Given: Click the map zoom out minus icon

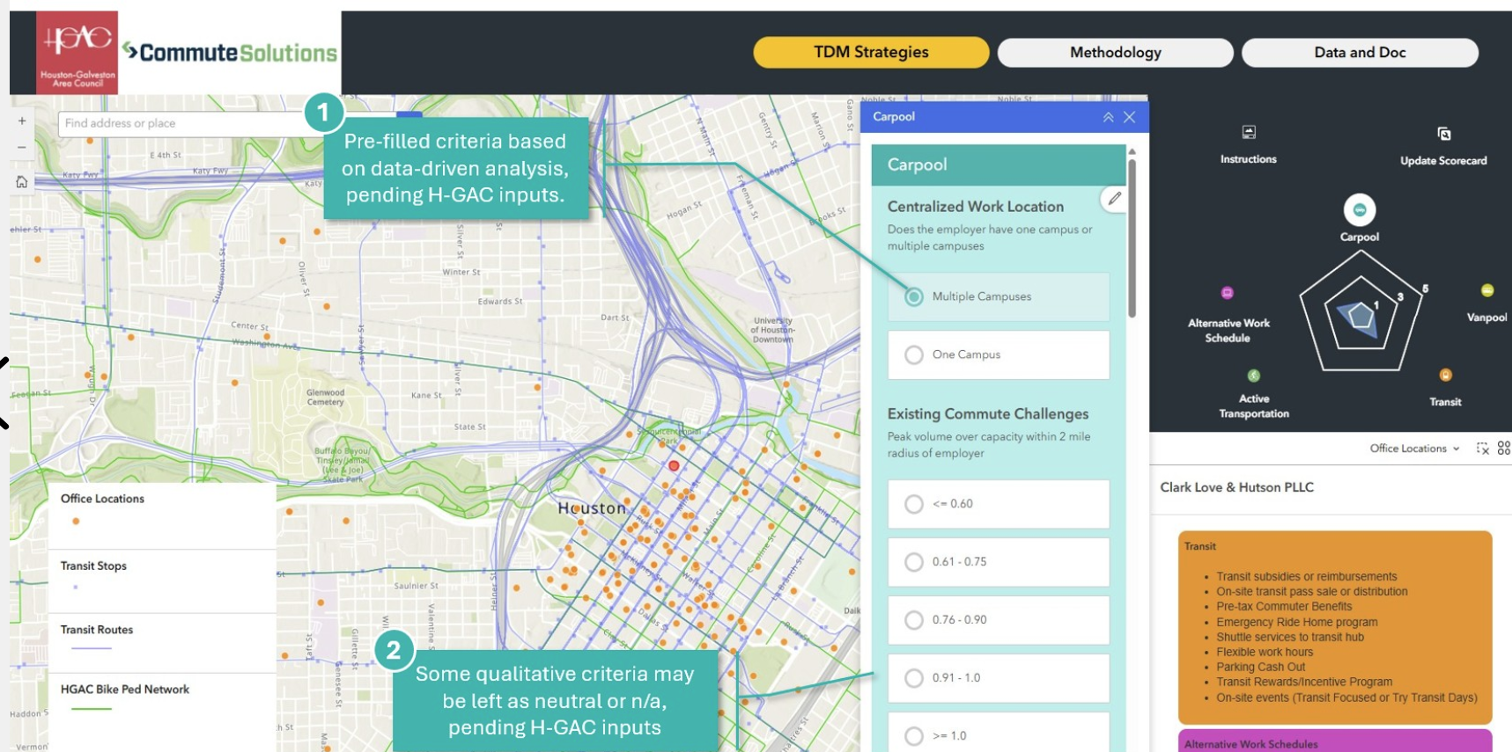Looking at the screenshot, I should tap(22, 148).
